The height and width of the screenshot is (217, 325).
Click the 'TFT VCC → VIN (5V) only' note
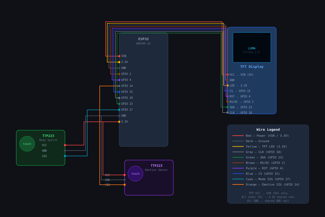[268, 193]
